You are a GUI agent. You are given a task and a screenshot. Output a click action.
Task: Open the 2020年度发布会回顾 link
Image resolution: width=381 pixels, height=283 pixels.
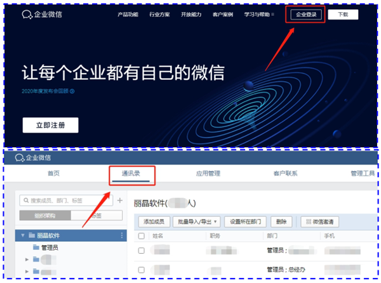48,91
